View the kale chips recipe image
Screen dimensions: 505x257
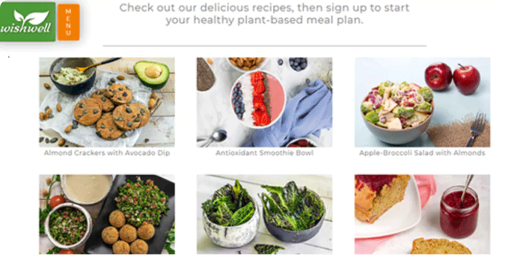click(x=264, y=214)
